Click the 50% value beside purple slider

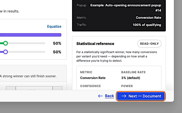(x=57, y=52)
